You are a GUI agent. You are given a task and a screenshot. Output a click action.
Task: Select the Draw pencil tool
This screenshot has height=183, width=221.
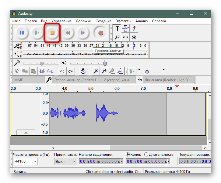(134, 29)
